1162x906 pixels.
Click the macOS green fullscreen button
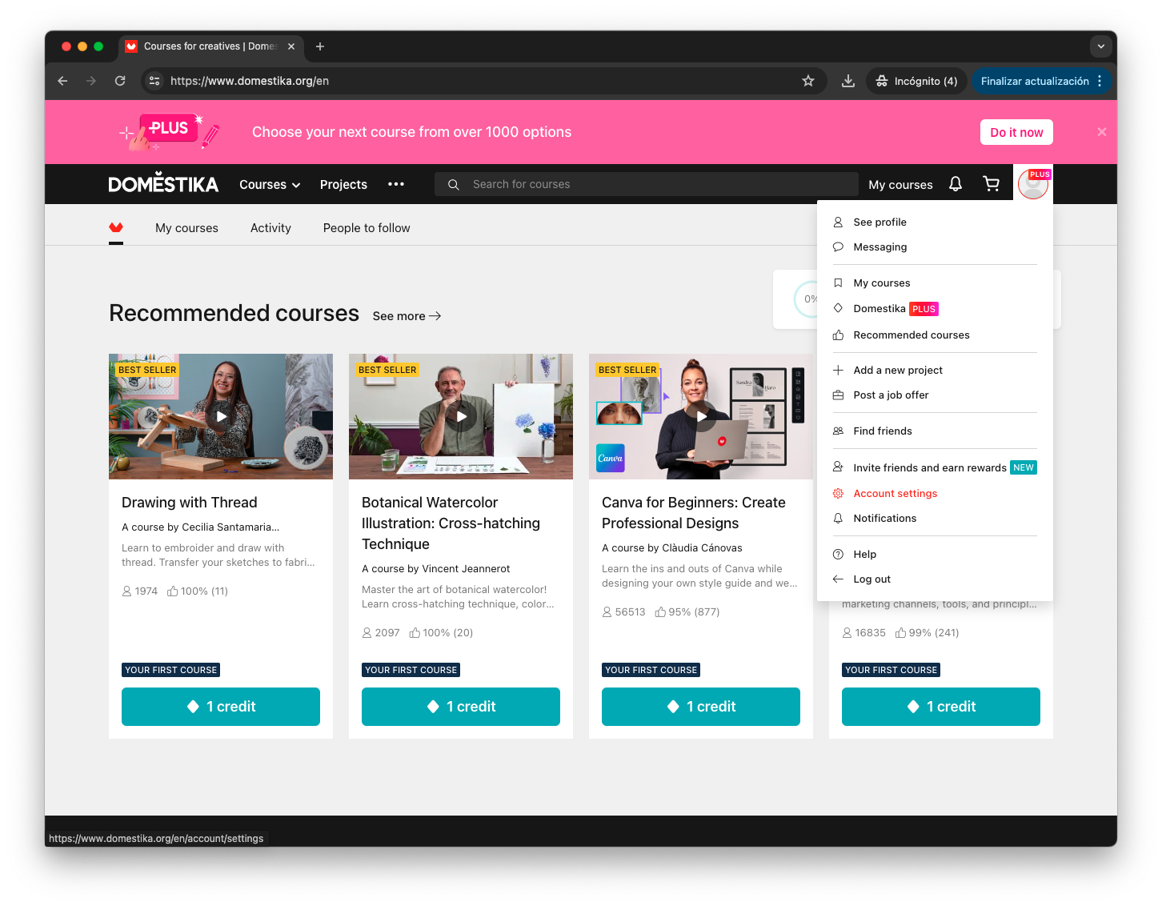(x=98, y=46)
